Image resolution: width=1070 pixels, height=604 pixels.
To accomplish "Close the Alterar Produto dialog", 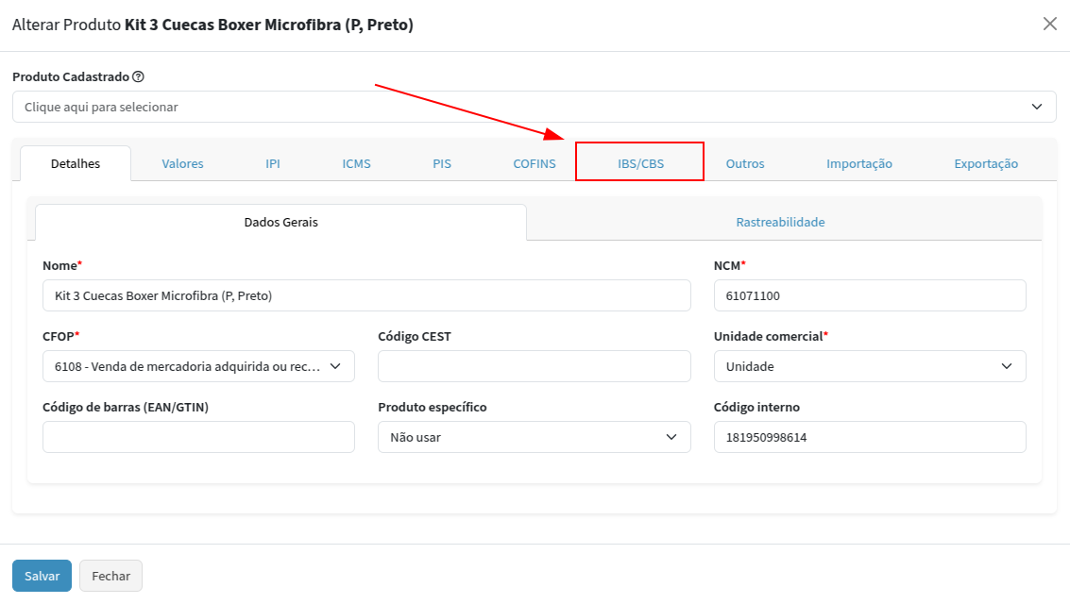I will (x=1049, y=25).
